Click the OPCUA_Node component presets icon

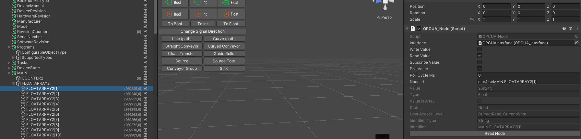tap(571, 29)
